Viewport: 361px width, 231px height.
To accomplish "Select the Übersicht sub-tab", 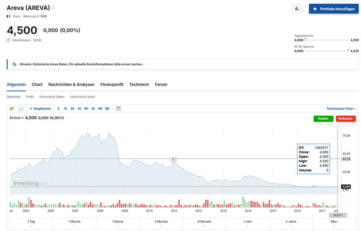I will 13,97.
